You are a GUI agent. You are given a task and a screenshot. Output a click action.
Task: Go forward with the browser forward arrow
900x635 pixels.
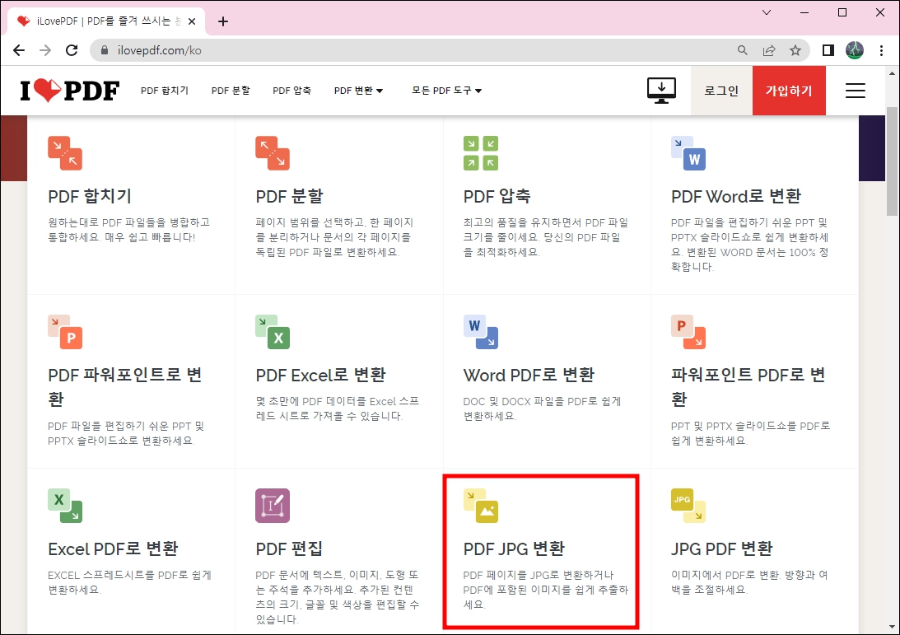(x=45, y=50)
